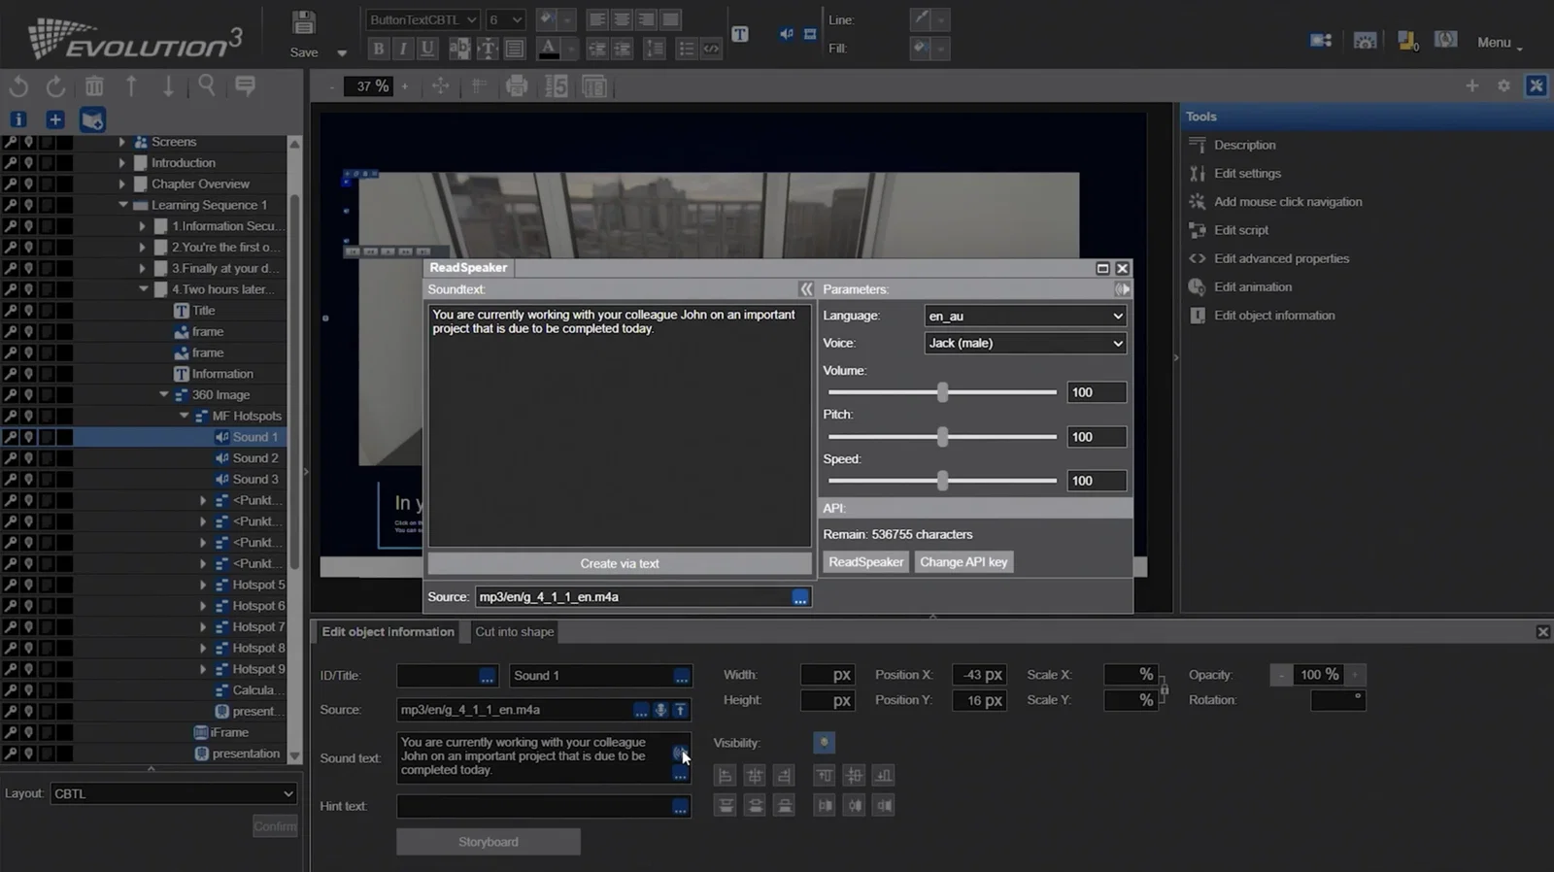Click Change API key button
1554x872 pixels.
point(963,562)
